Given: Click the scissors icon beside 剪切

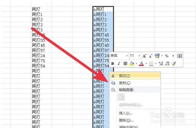Looking at the screenshot, I should point(113,76).
